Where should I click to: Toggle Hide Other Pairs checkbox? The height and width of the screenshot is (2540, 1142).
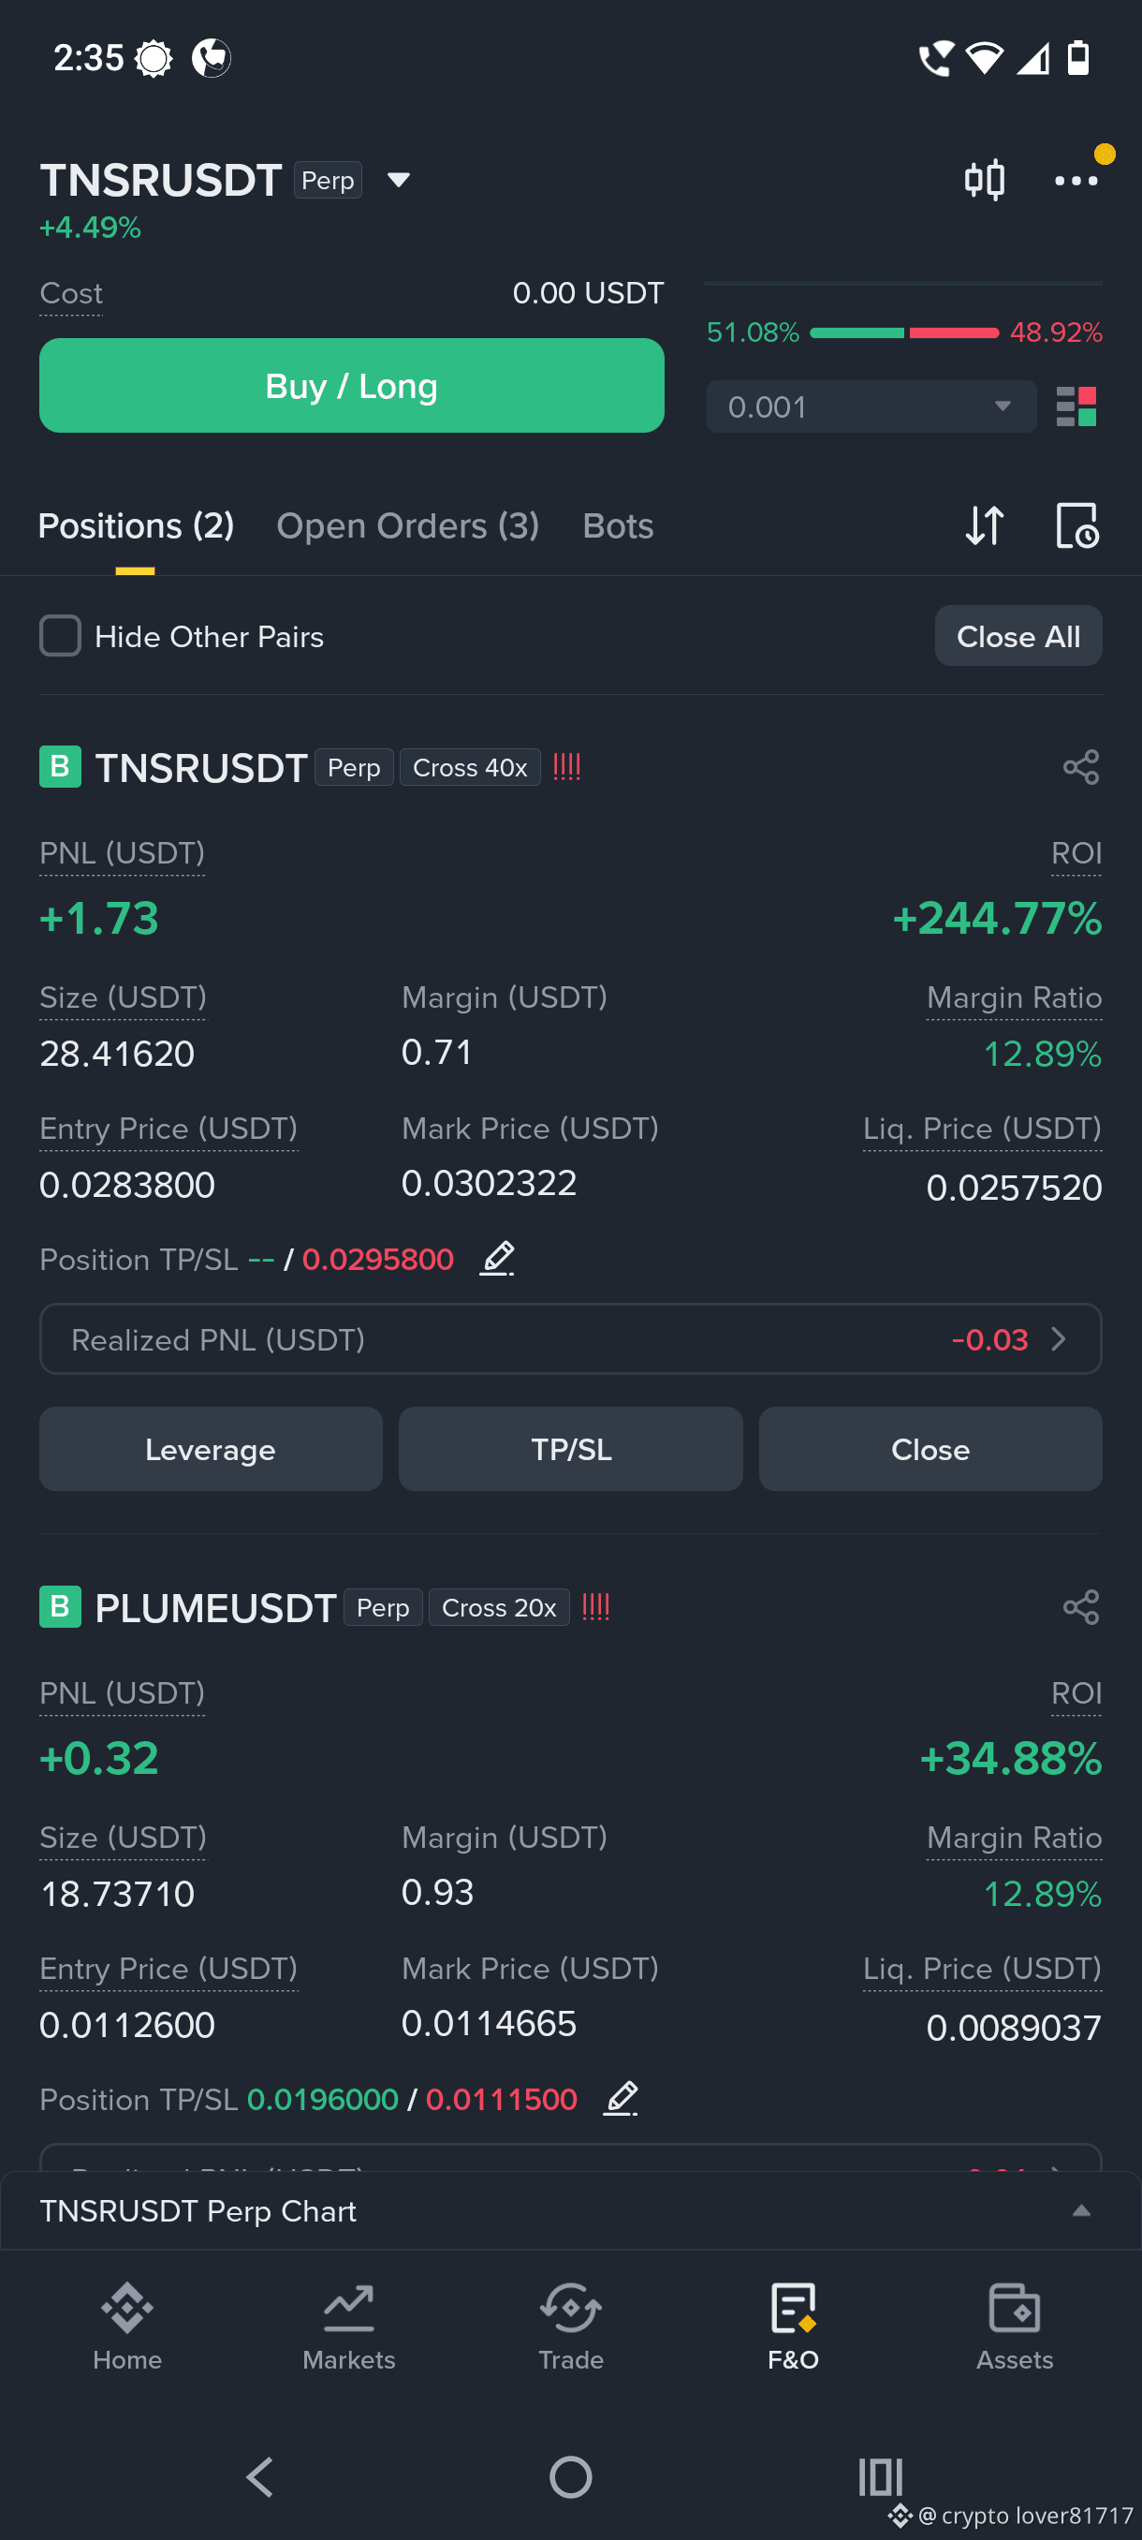60,636
